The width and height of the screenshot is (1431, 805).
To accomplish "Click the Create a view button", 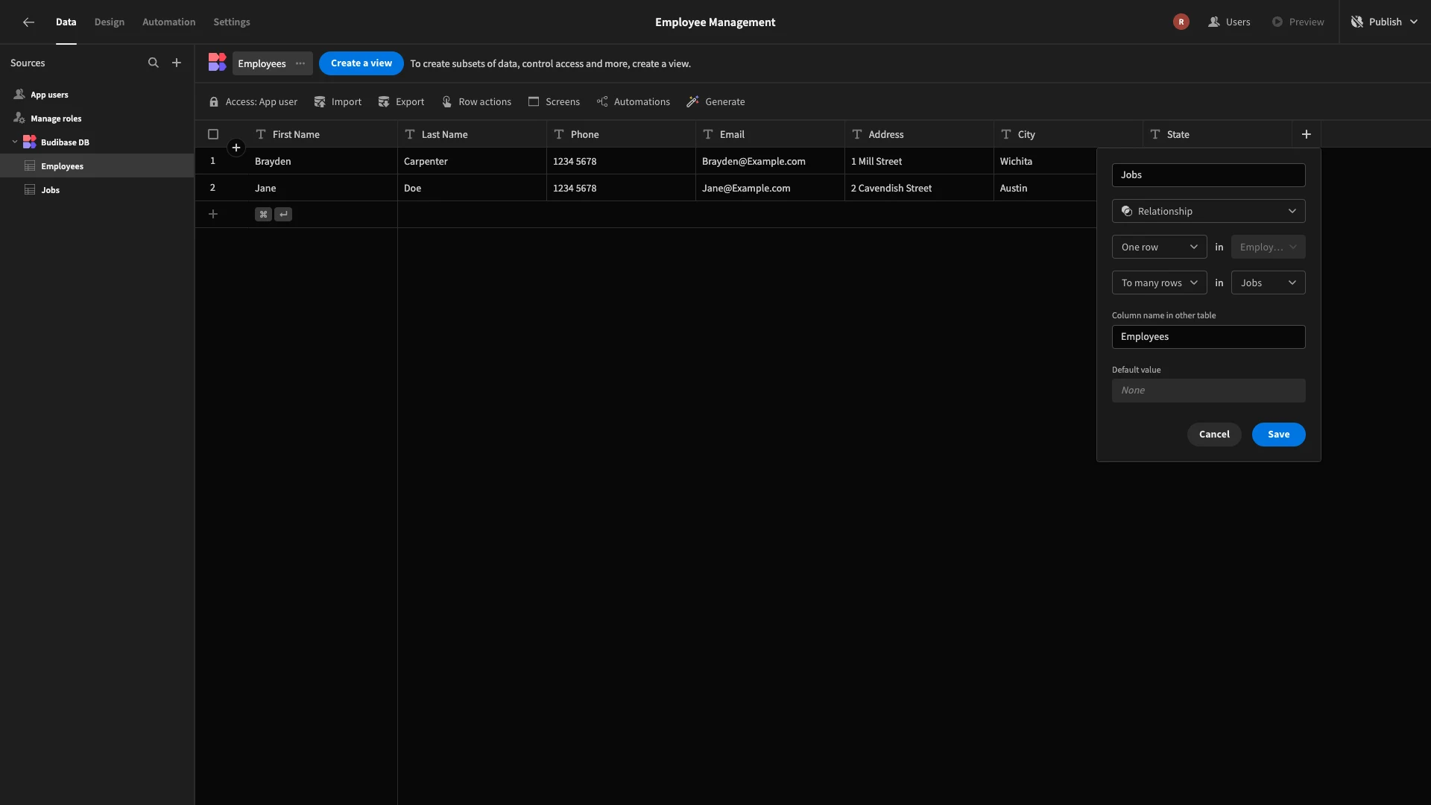I will point(361,63).
